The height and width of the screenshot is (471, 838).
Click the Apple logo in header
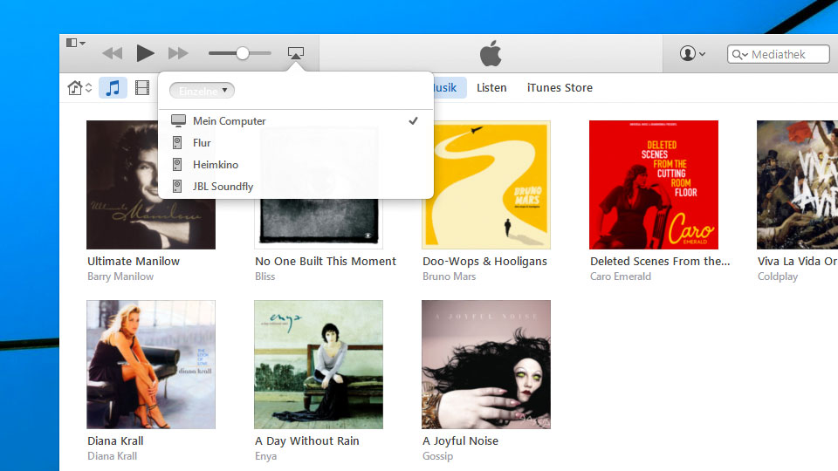[x=491, y=54]
